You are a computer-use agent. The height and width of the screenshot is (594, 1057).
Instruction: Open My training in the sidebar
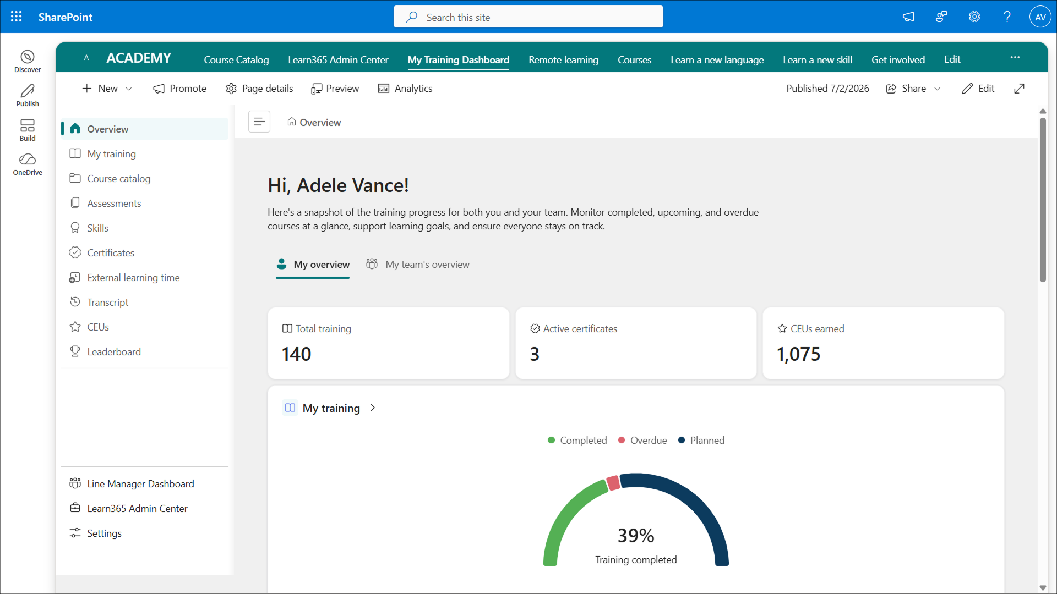click(145, 153)
